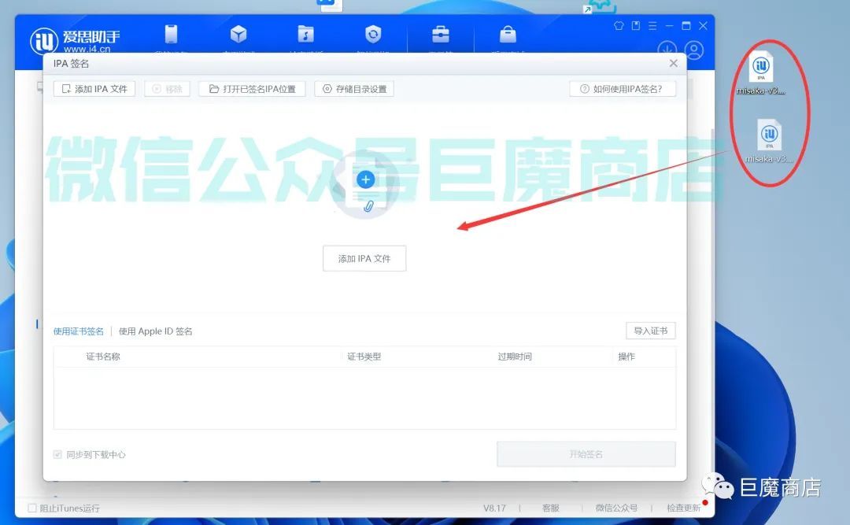Image resolution: width=850 pixels, height=525 pixels.
Task: Click the 过期时间 column header
Action: (x=515, y=357)
